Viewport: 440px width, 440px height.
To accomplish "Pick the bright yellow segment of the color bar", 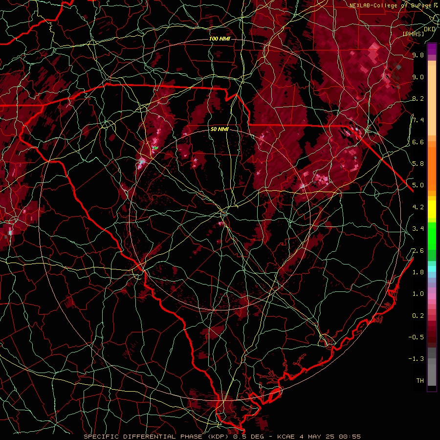I will [x=432, y=209].
